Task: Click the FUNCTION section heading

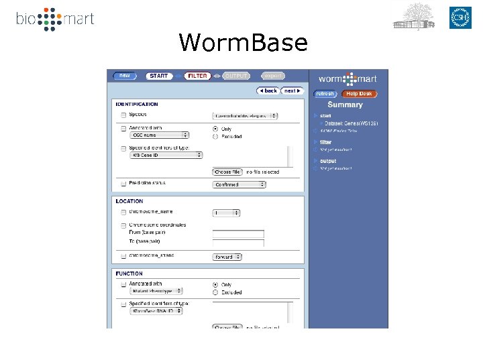Action: (129, 274)
